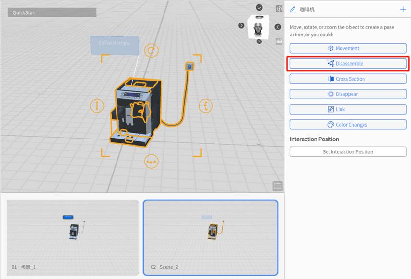
Task: Open the list panel icon in viewport corner
Action: pyautogui.click(x=277, y=186)
